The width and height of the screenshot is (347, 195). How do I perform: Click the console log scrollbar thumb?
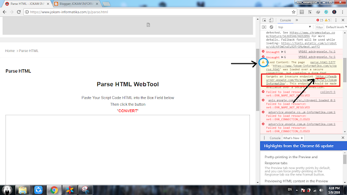tap(345, 70)
